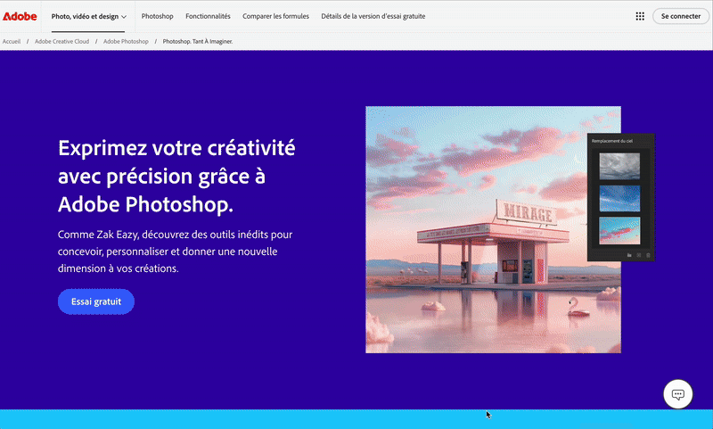Click the trash icon in sky panel
Image resolution: width=713 pixels, height=429 pixels.
[649, 255]
